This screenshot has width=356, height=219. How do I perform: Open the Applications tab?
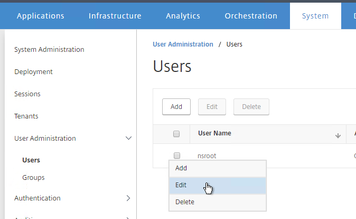tap(41, 16)
